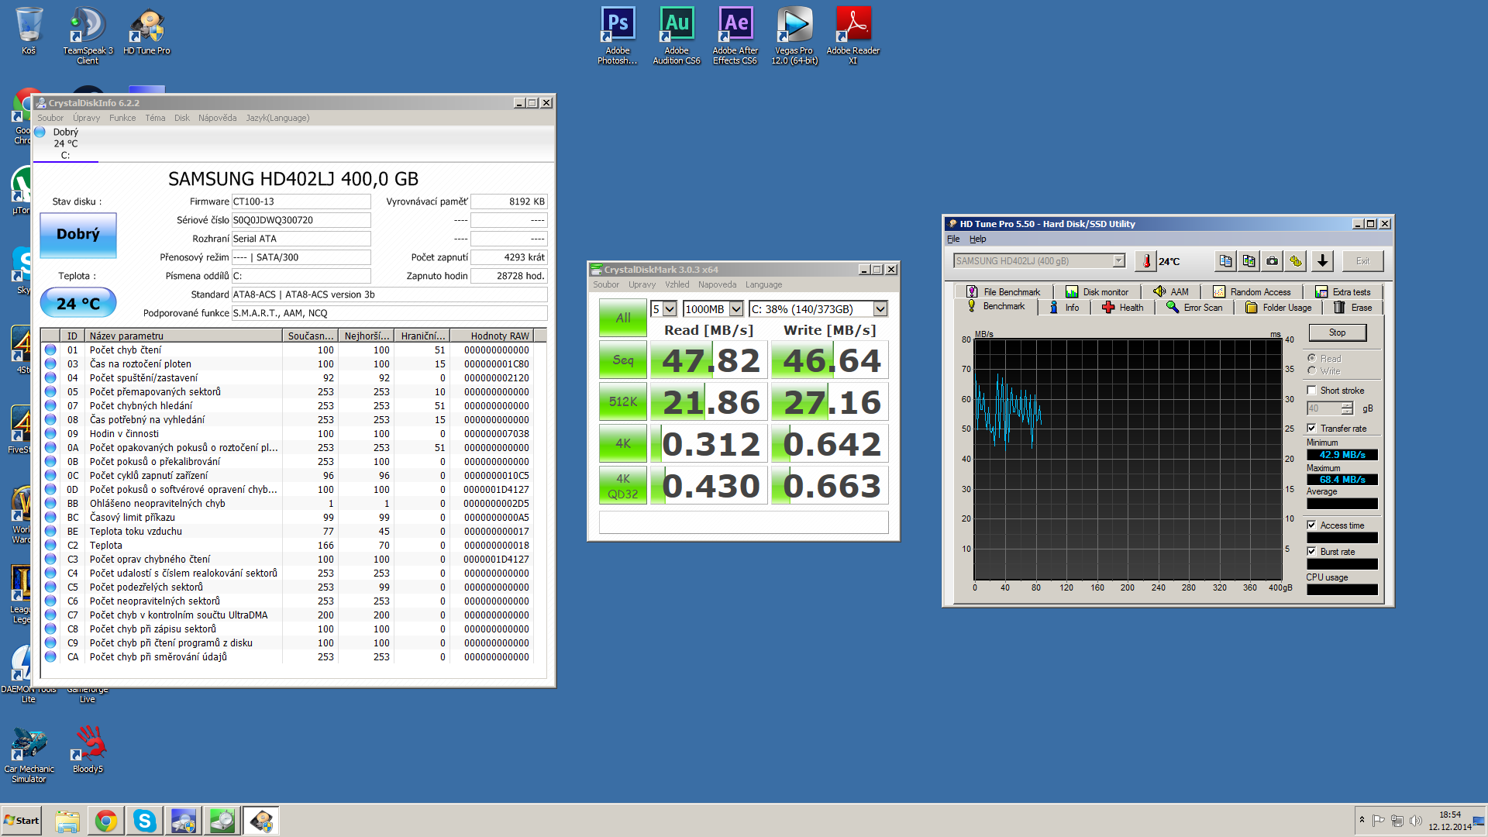Enable the Short stroke checkbox
The width and height of the screenshot is (1488, 837).
point(1311,391)
